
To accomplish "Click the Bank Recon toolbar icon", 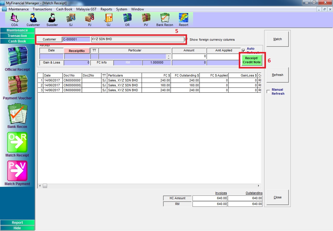I will (165, 19).
